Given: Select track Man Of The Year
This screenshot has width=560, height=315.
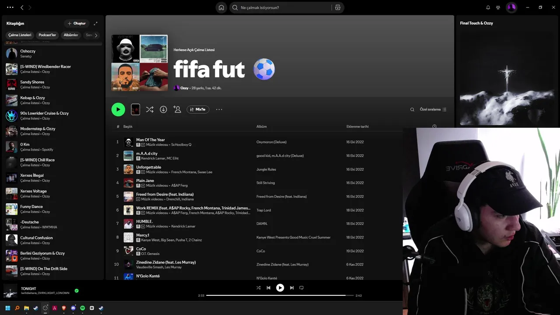Looking at the screenshot, I should tap(150, 140).
